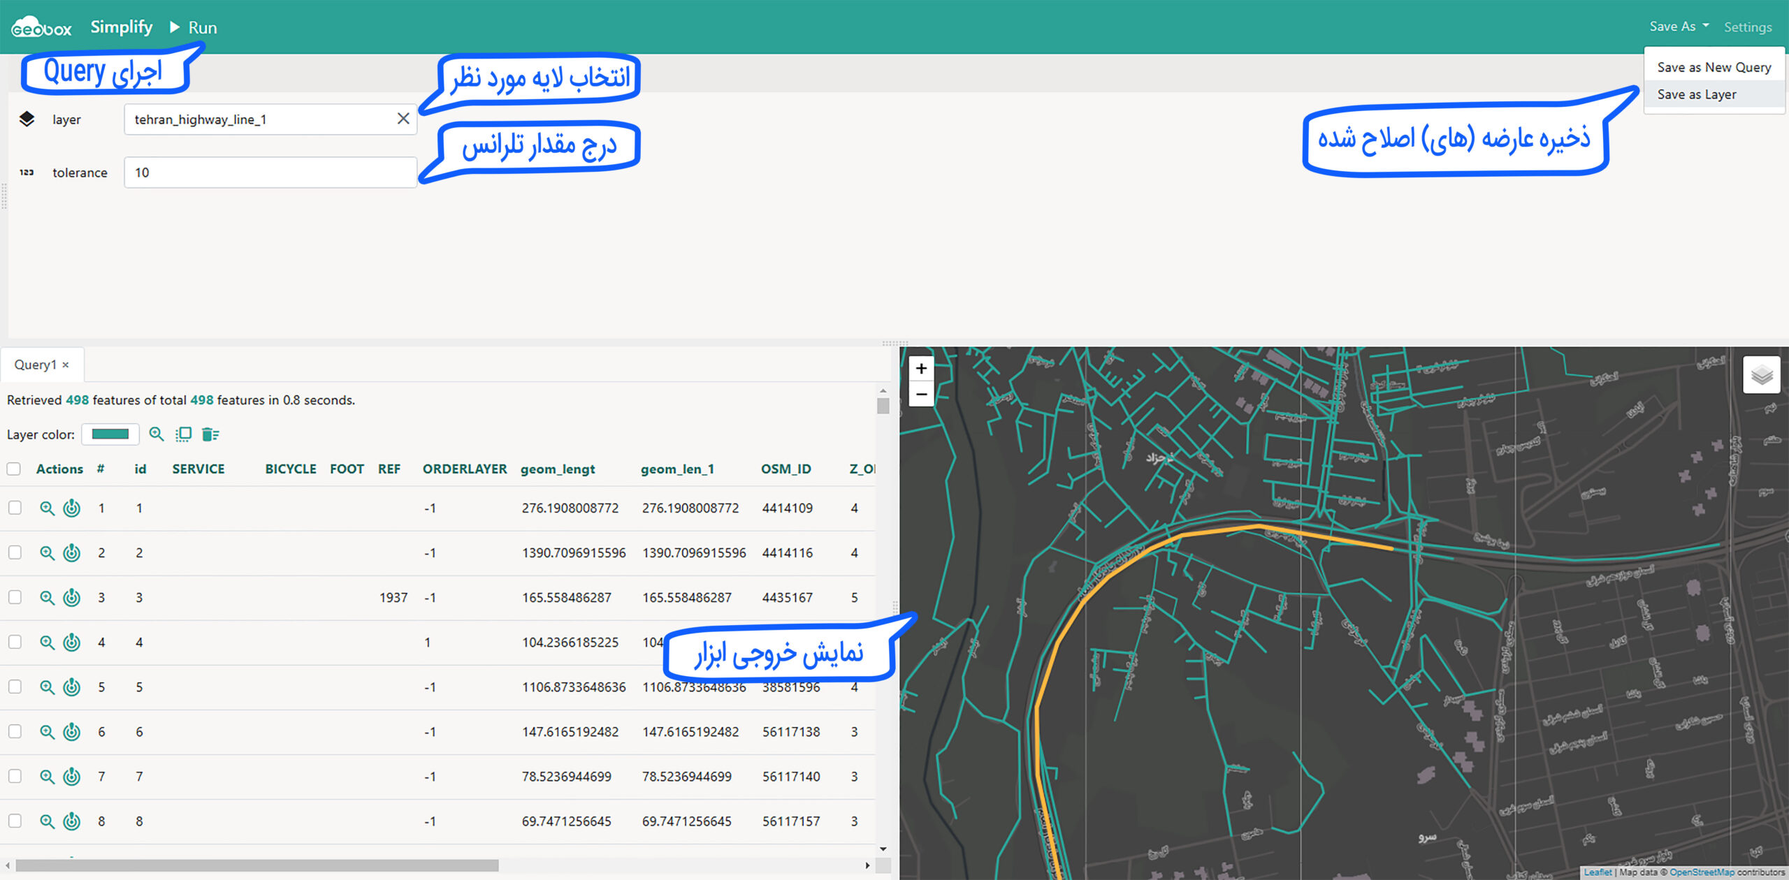Zoom to feature in row 1

click(47, 508)
